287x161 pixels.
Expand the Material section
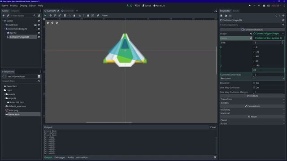tap(252, 113)
